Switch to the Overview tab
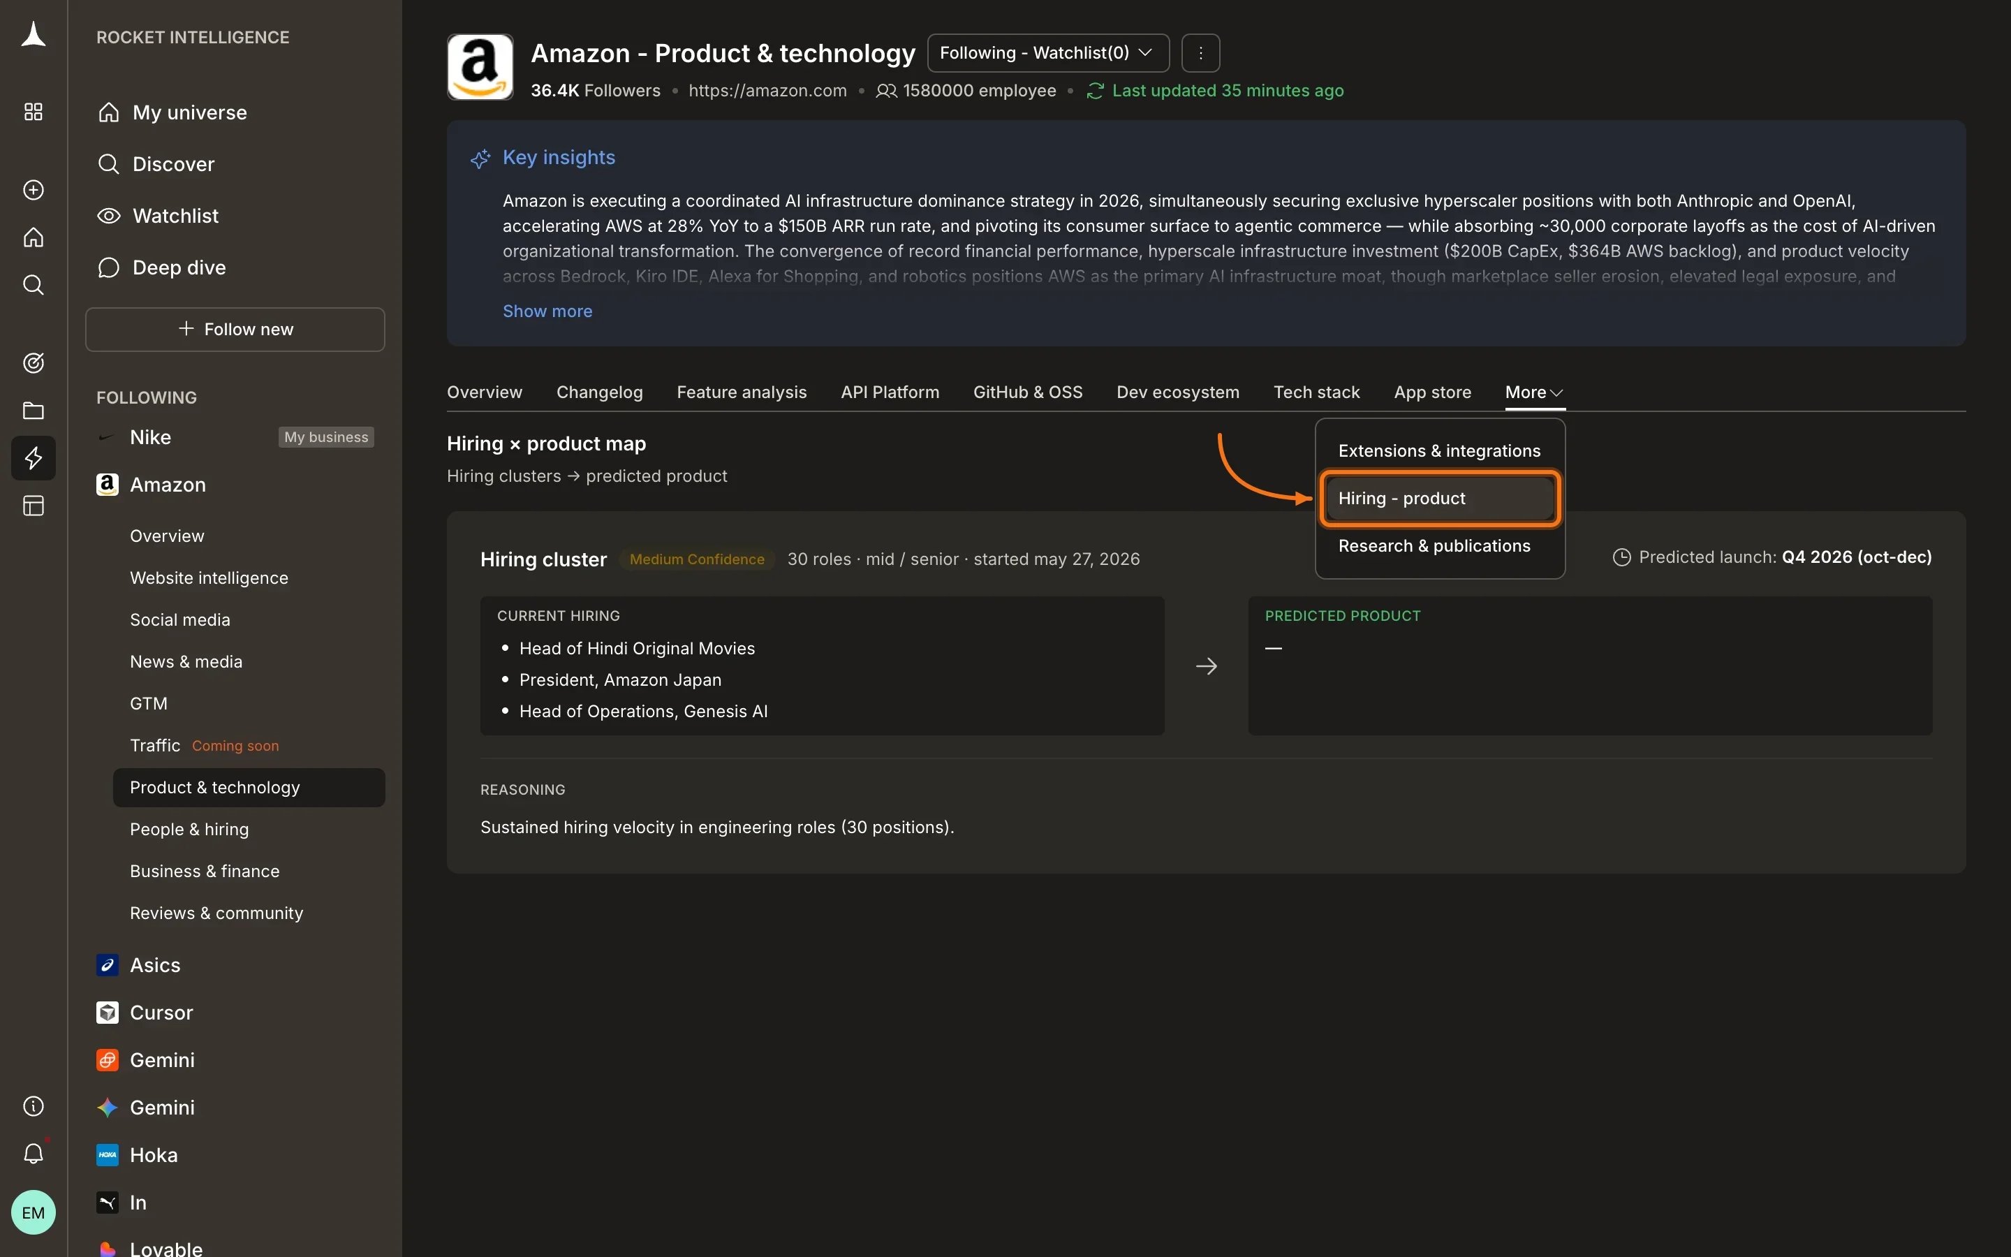This screenshot has width=2011, height=1257. tap(485, 392)
